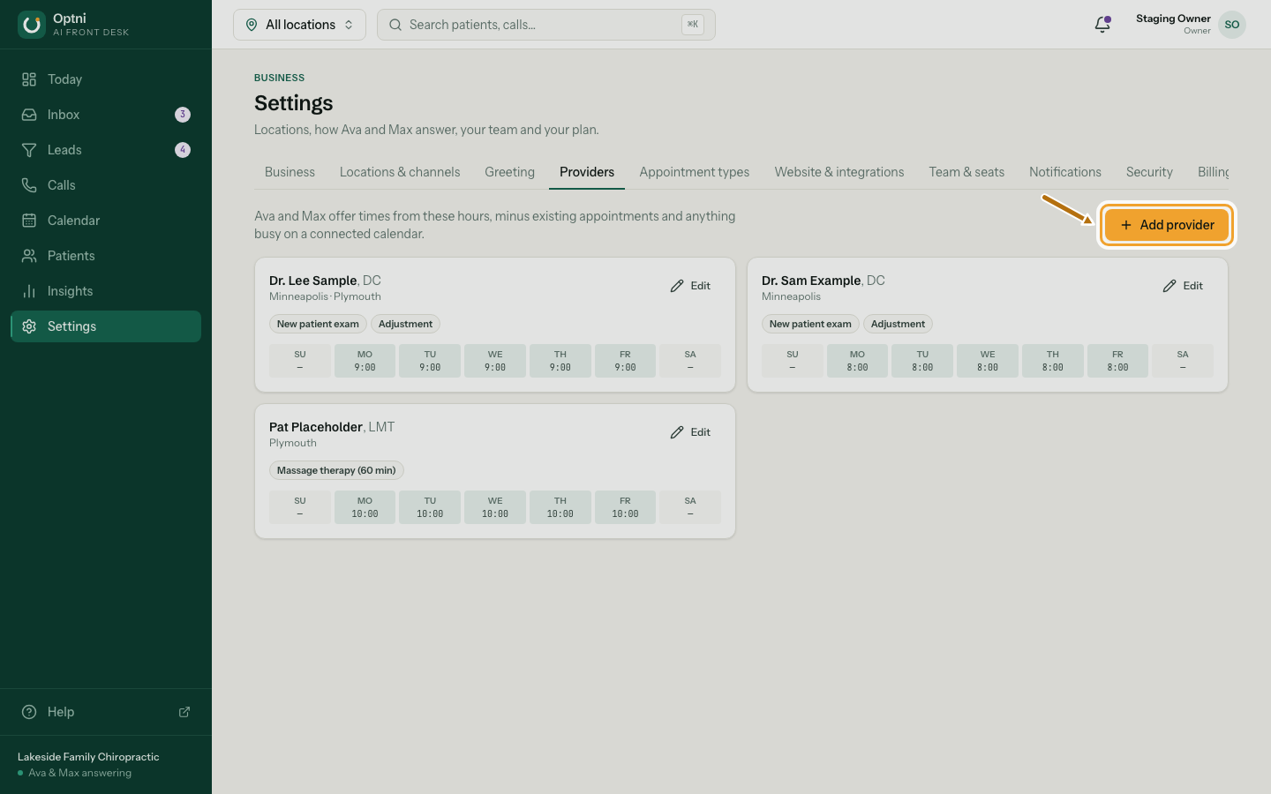Switch to the Greeting tab
The width and height of the screenshot is (1271, 794).
[x=509, y=172]
